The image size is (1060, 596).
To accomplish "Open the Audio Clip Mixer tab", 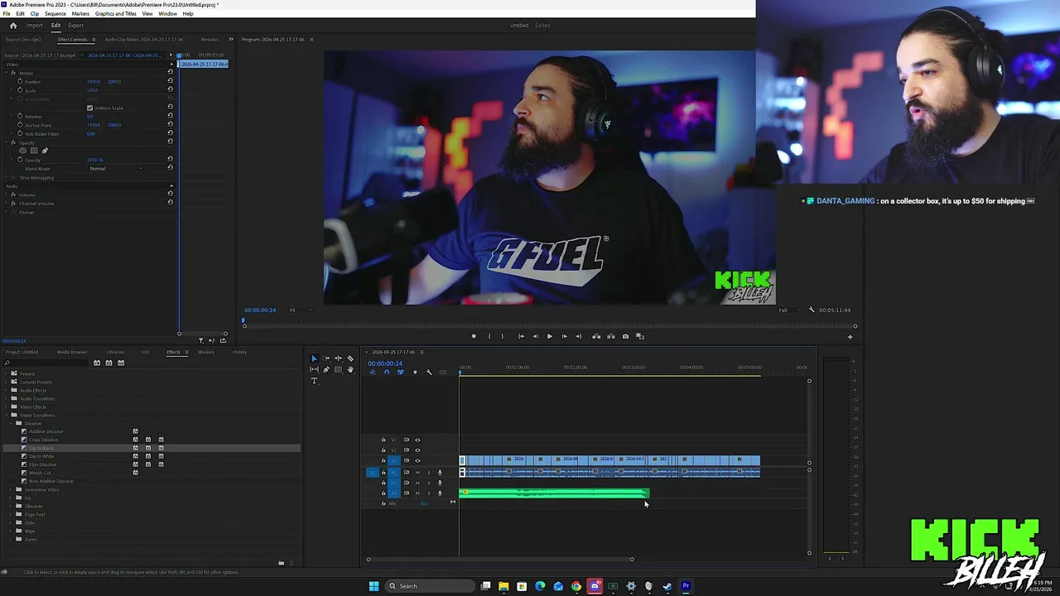I will (x=143, y=39).
